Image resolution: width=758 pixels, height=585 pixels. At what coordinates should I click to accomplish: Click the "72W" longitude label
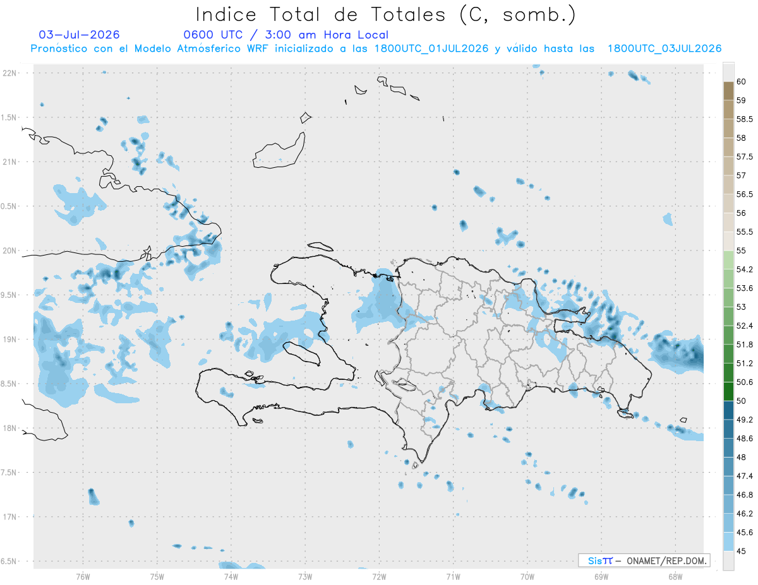[x=379, y=577]
